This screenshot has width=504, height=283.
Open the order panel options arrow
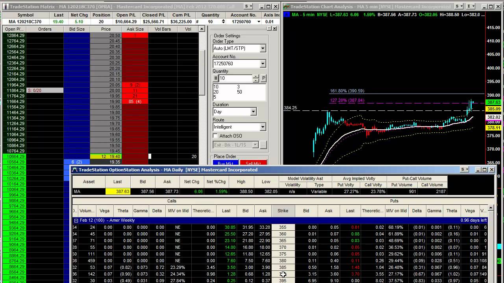269,29
